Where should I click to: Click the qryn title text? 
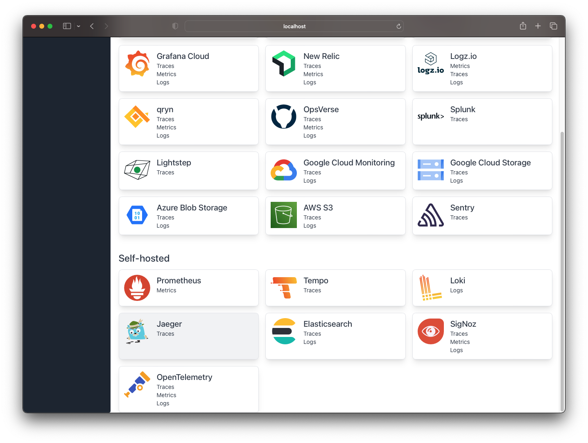pyautogui.click(x=165, y=109)
